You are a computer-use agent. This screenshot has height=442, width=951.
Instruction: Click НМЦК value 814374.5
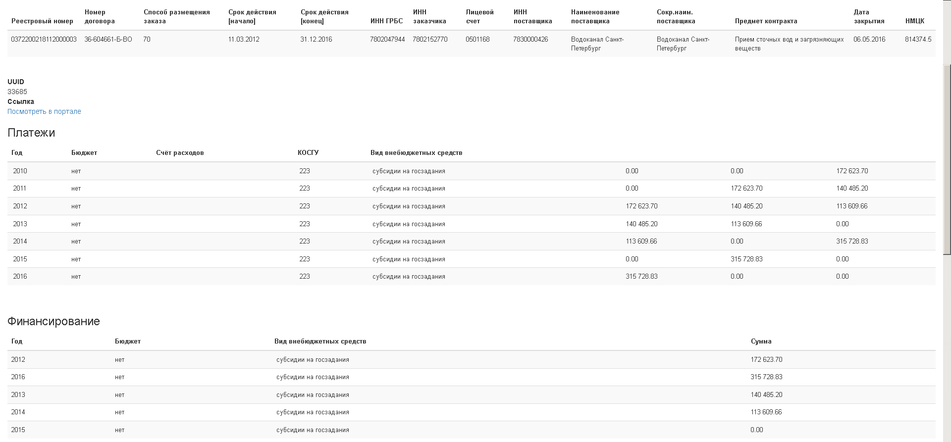click(918, 39)
